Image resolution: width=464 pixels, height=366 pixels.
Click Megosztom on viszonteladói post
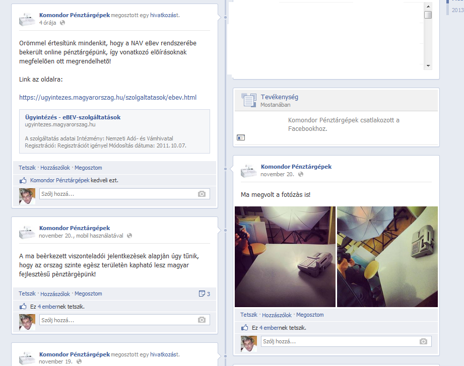[x=88, y=294]
